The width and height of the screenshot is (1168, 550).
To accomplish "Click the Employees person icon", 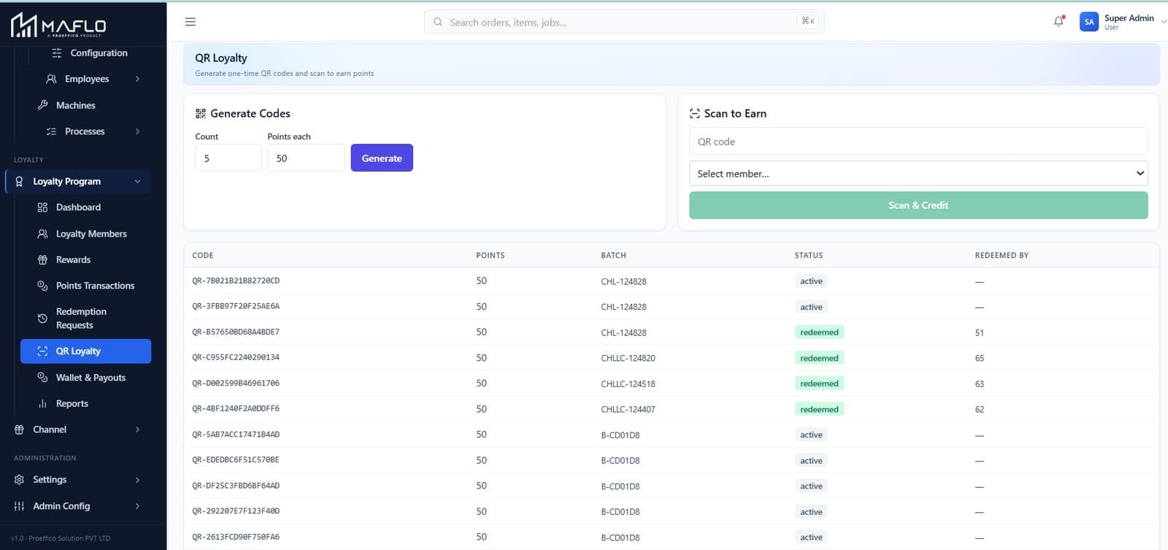I will click(51, 79).
